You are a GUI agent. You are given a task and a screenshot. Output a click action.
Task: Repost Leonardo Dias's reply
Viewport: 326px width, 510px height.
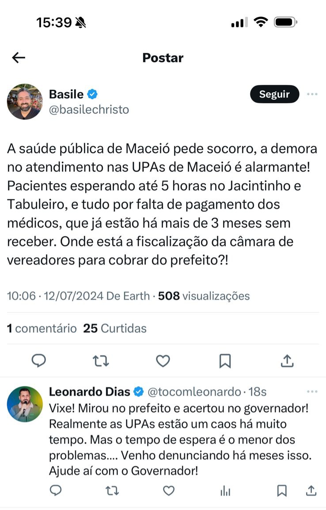pos(112,490)
